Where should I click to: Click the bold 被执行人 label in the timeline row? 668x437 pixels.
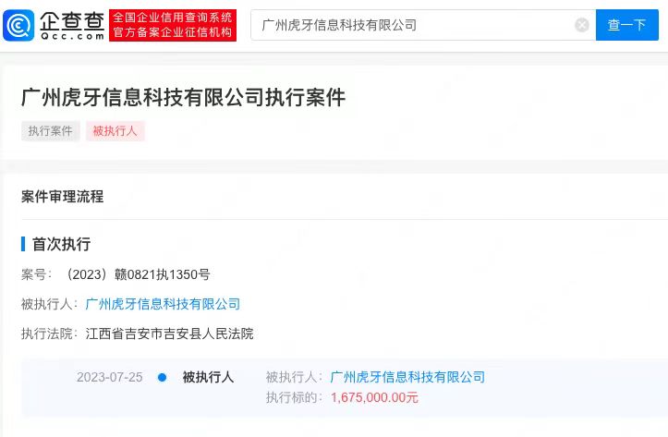click(x=208, y=377)
